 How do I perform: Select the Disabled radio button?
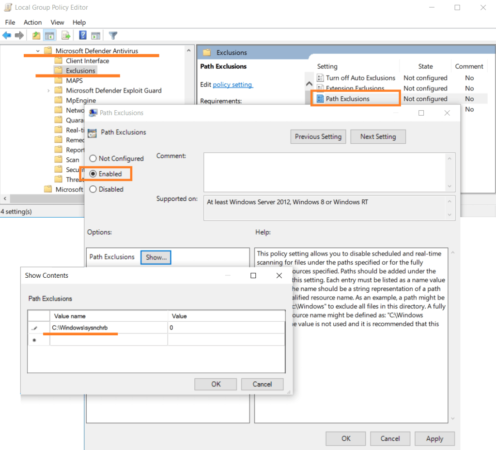[x=93, y=189]
